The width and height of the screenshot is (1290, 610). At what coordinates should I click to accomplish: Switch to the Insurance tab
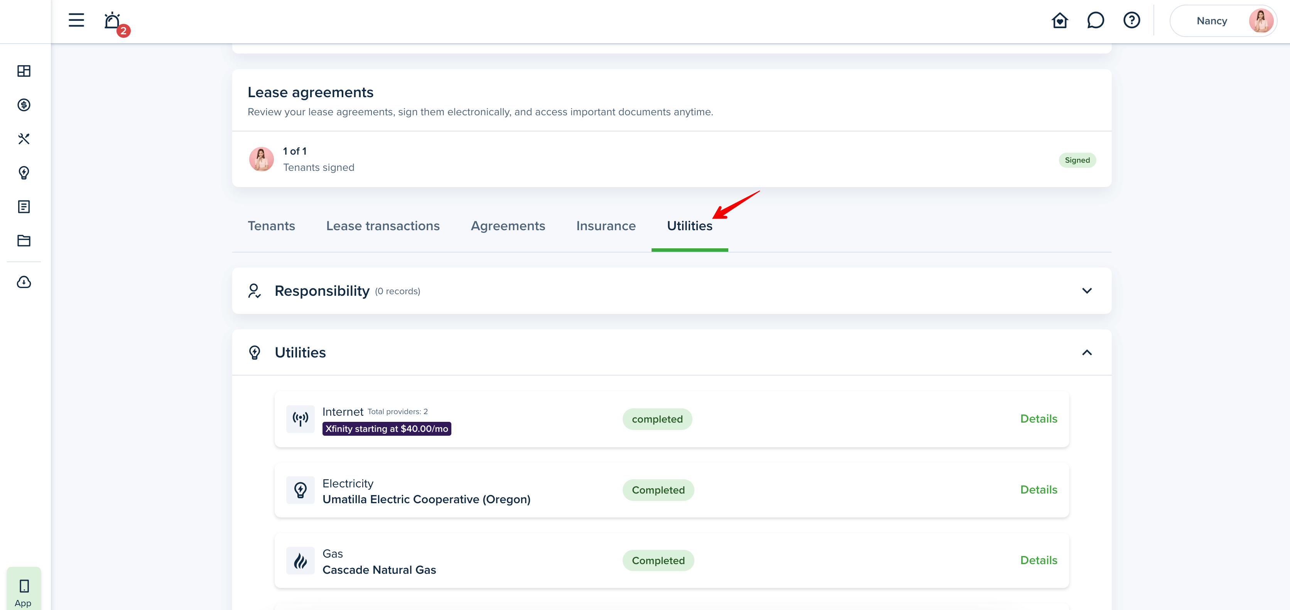click(x=606, y=226)
